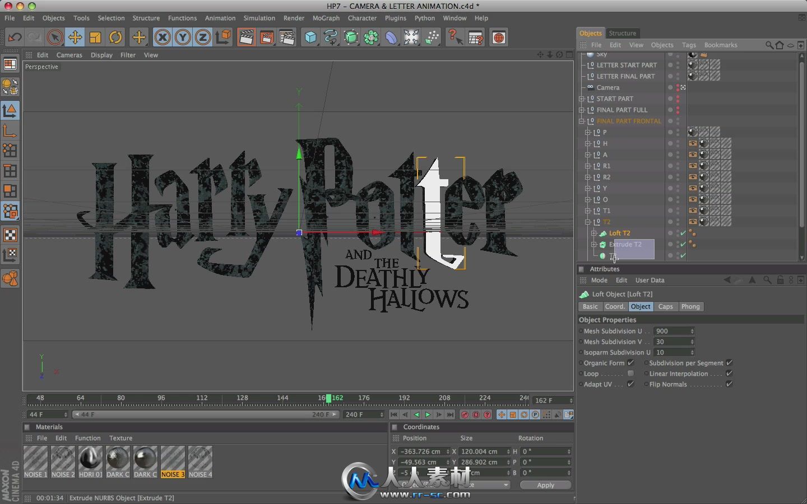Viewport: 807px width, 504px height.
Task: Expand the Extrude T2 node
Action: click(593, 244)
